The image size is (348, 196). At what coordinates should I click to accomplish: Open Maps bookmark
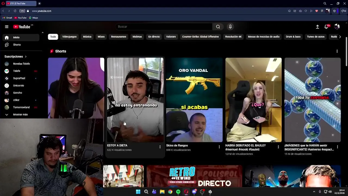click(33, 18)
